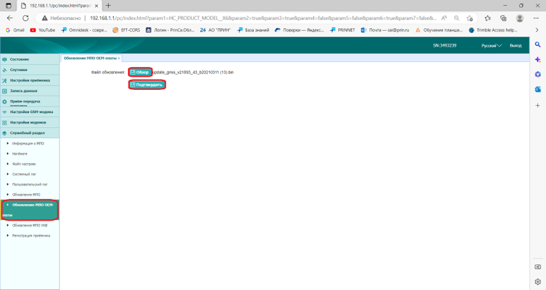Click the SN:3493239 serial number text
Screen dimensions: 546x290
(x=445, y=46)
